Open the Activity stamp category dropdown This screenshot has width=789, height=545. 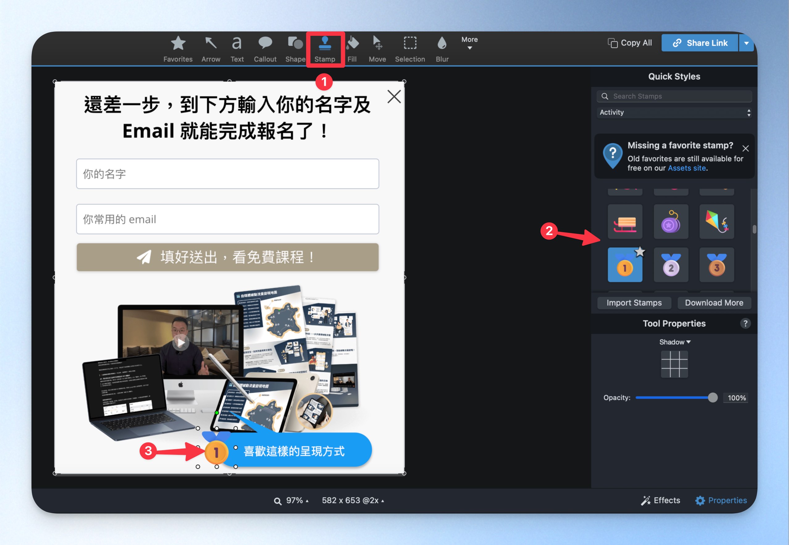pos(674,112)
